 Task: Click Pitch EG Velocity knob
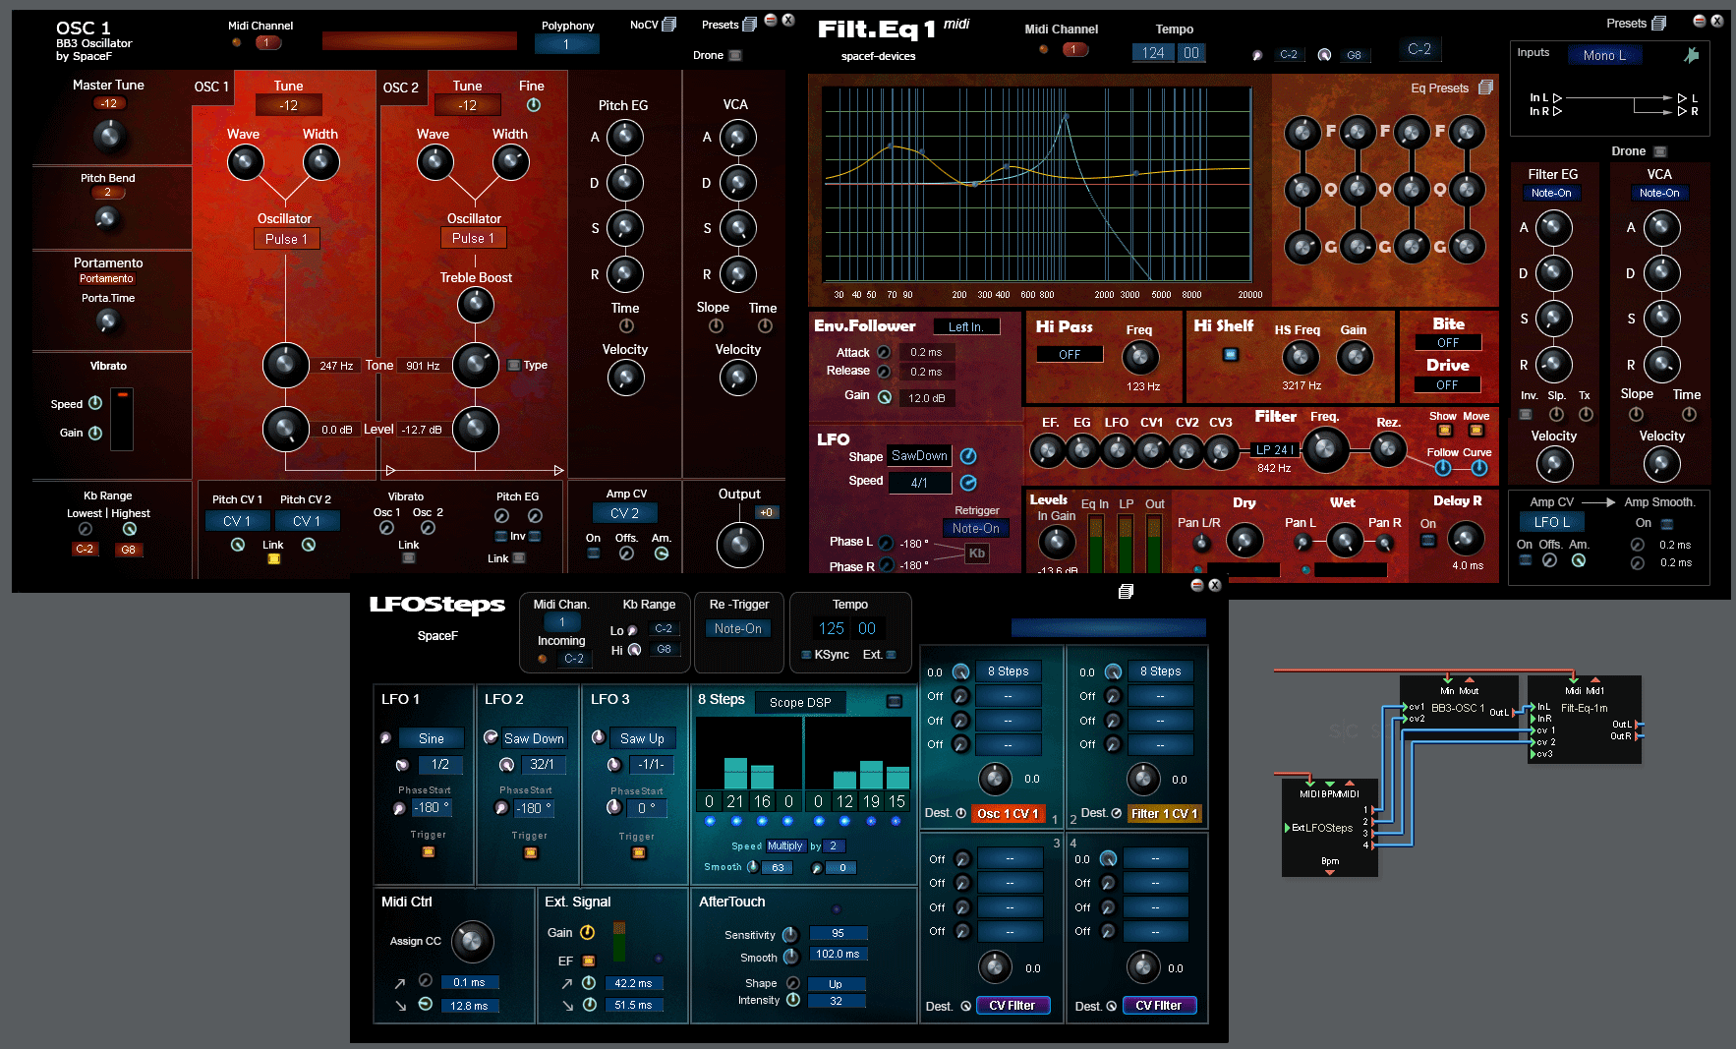(625, 378)
